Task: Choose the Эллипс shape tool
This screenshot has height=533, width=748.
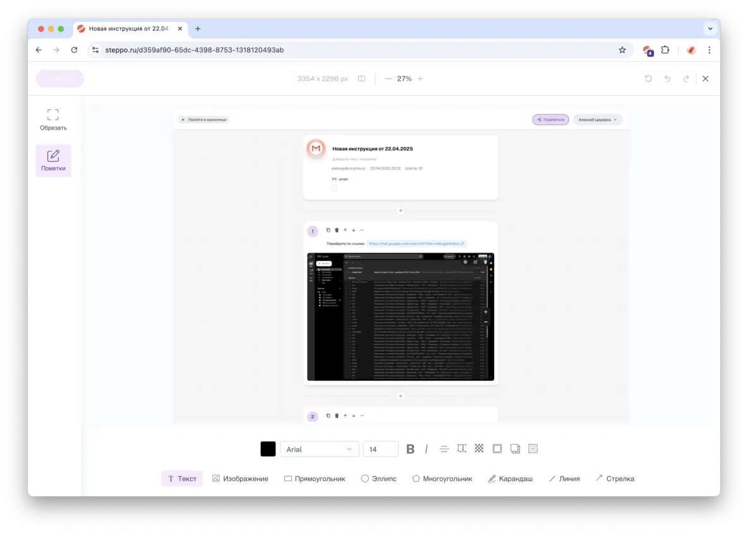Action: 379,478
